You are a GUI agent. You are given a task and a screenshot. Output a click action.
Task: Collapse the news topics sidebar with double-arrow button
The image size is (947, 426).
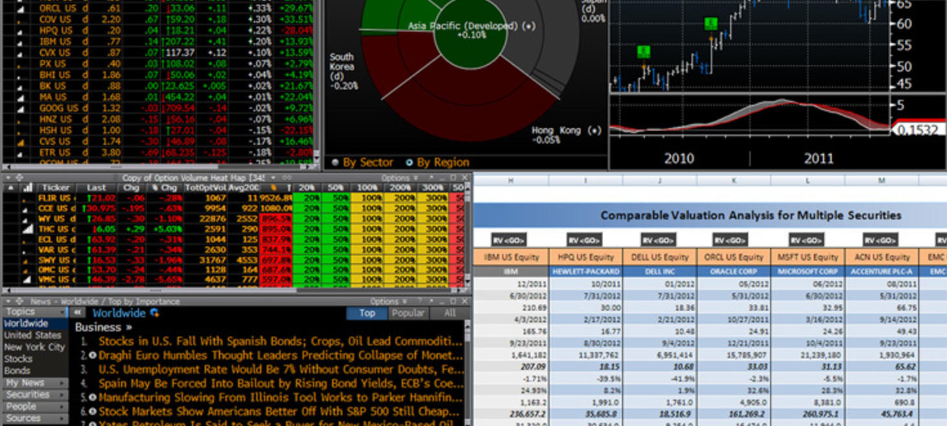tap(78, 313)
